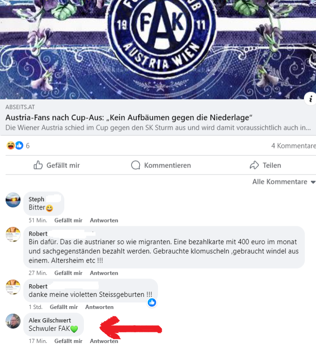Click the blue thumbs-up reaction icon

[x=19, y=146]
